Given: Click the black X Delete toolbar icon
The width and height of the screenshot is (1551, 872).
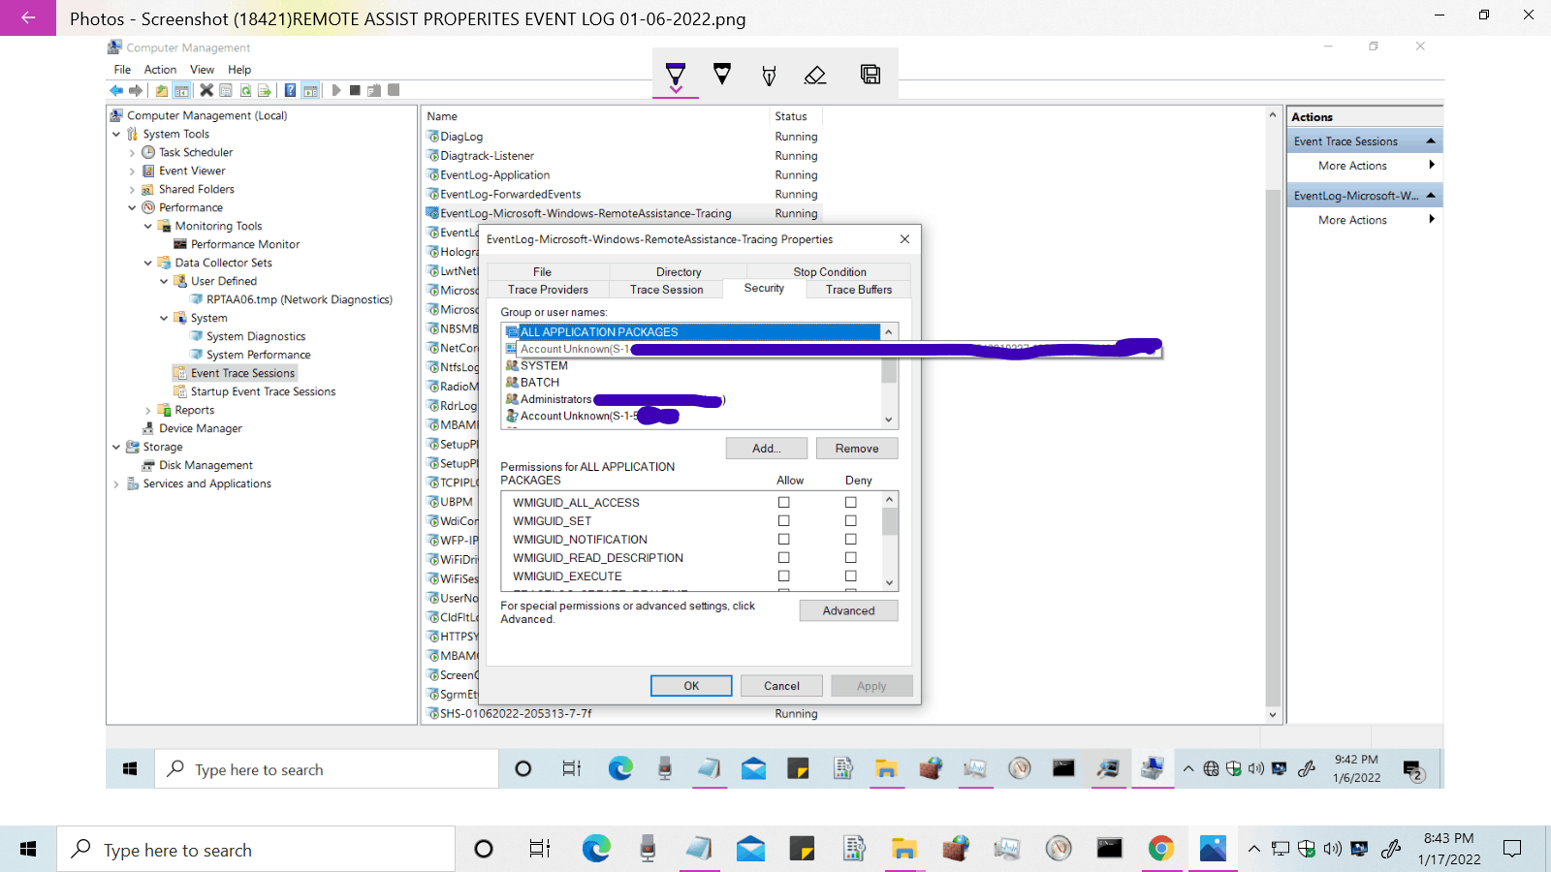Looking at the screenshot, I should coord(206,90).
